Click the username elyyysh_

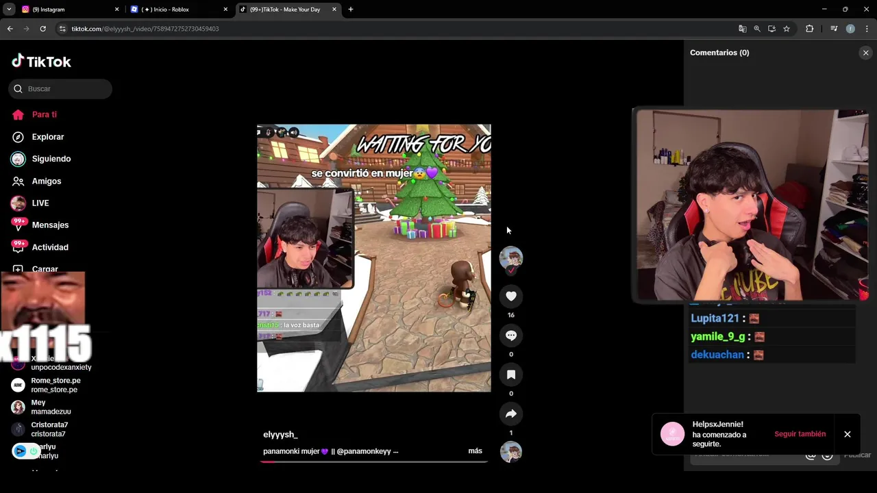click(280, 435)
